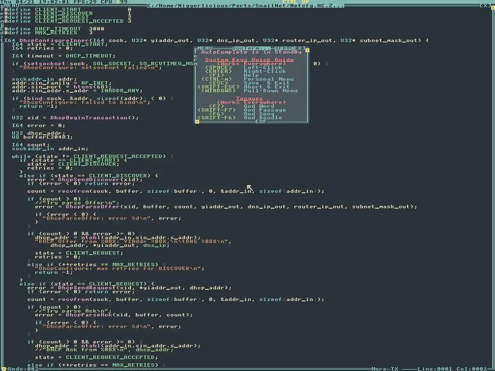Screen dimensions: 495x371
Task: Click the <F7> God Word entry
Action: pyautogui.click(x=242, y=106)
